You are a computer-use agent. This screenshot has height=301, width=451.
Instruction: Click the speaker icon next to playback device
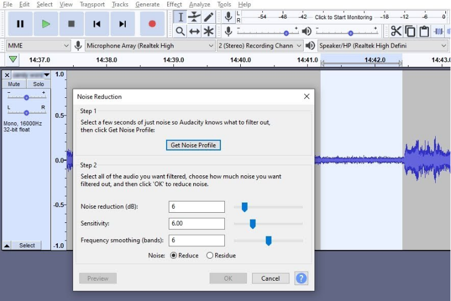[x=310, y=46]
